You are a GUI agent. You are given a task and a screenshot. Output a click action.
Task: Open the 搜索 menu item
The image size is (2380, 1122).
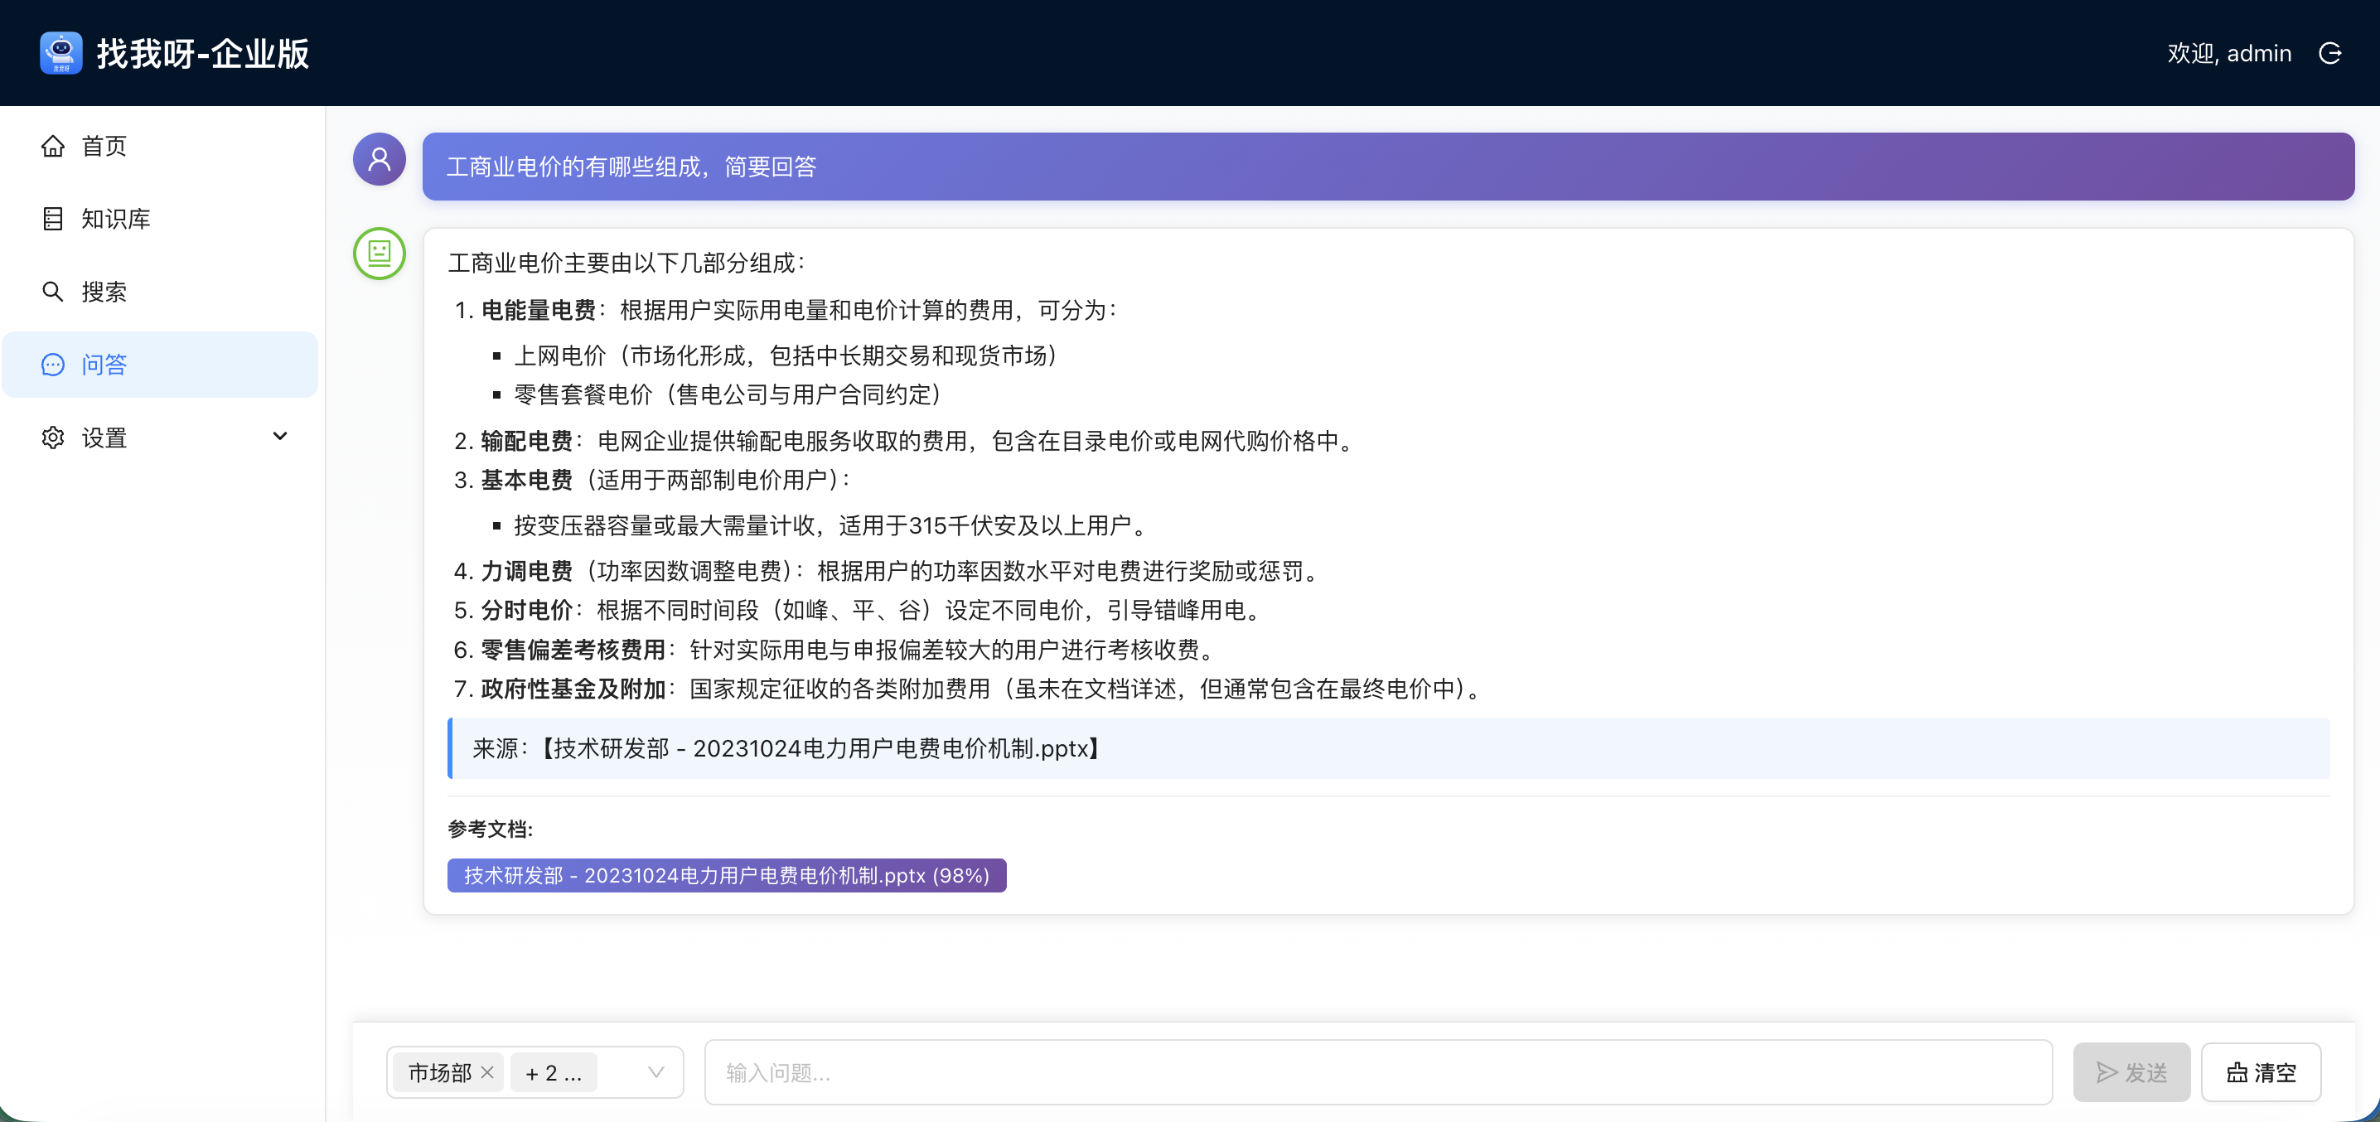tap(104, 292)
